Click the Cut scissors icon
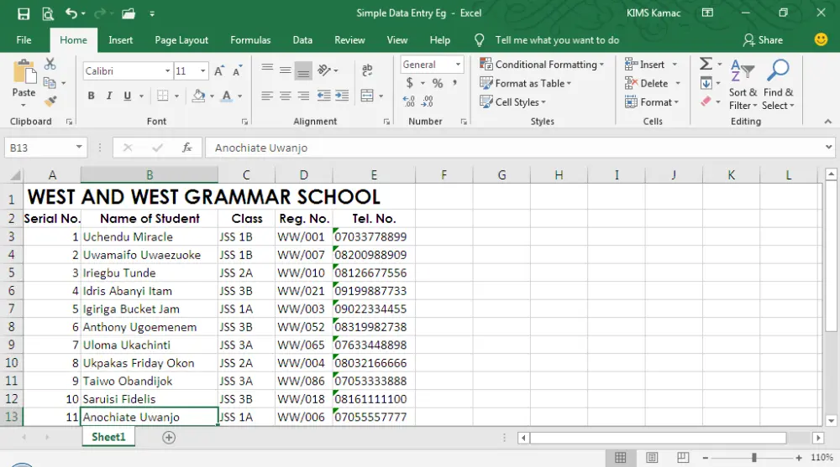 coord(50,65)
